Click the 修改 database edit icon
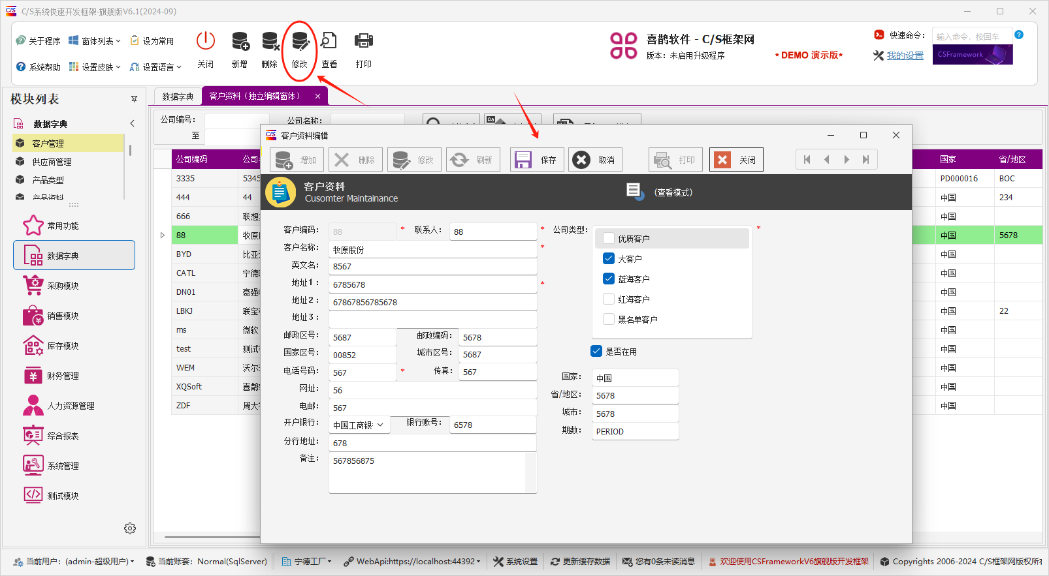Image resolution: width=1049 pixels, height=576 pixels. 300,41
